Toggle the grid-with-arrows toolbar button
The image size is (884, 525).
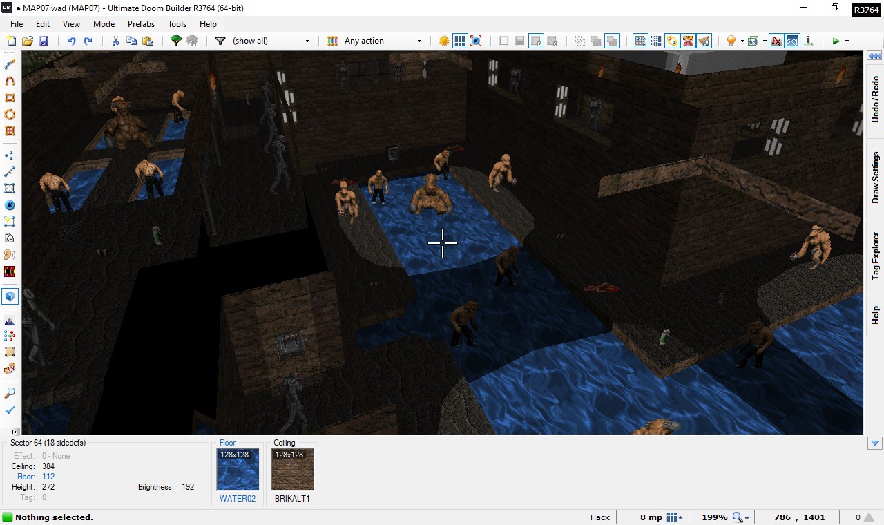640,41
